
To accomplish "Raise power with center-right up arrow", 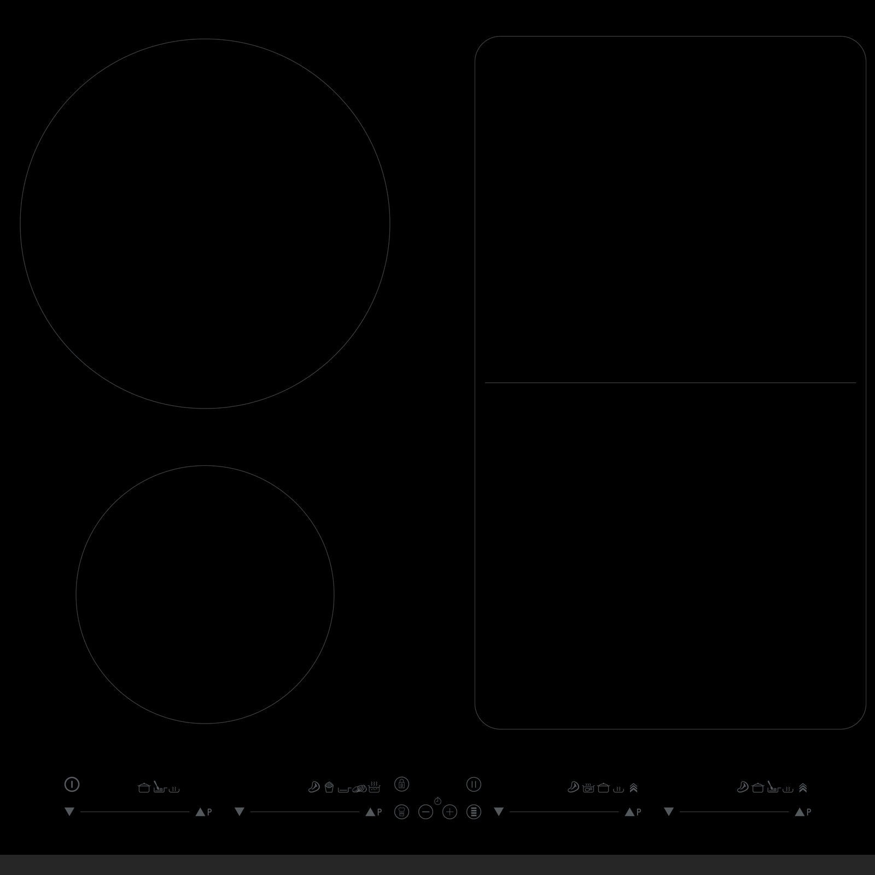I will coord(629,812).
